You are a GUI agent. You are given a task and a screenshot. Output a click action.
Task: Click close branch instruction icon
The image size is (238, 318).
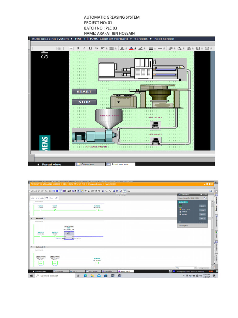pos(56,198)
